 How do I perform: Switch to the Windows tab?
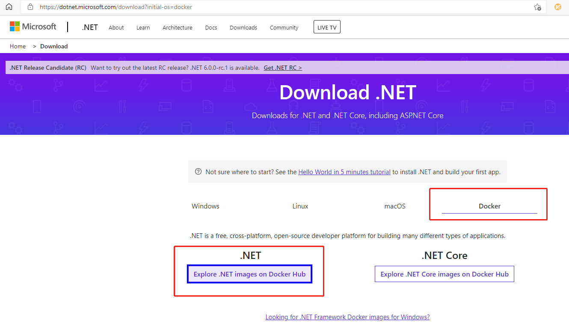[205, 206]
